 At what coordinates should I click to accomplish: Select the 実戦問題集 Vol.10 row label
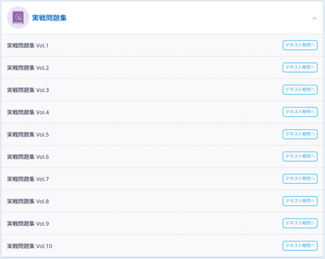pyautogui.click(x=29, y=246)
